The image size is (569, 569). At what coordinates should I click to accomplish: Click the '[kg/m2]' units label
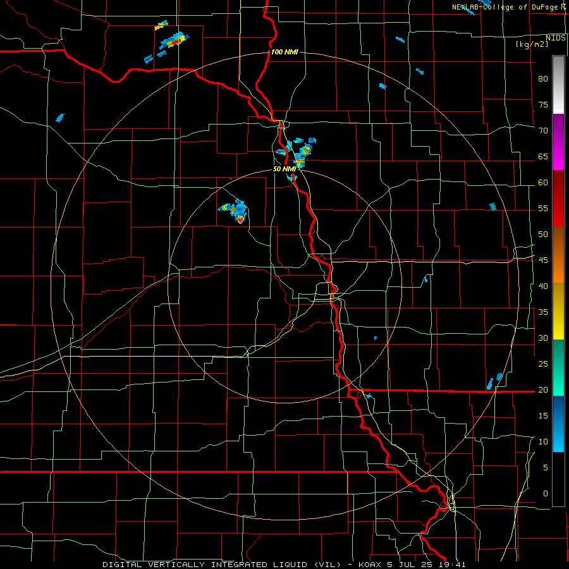pyautogui.click(x=532, y=44)
